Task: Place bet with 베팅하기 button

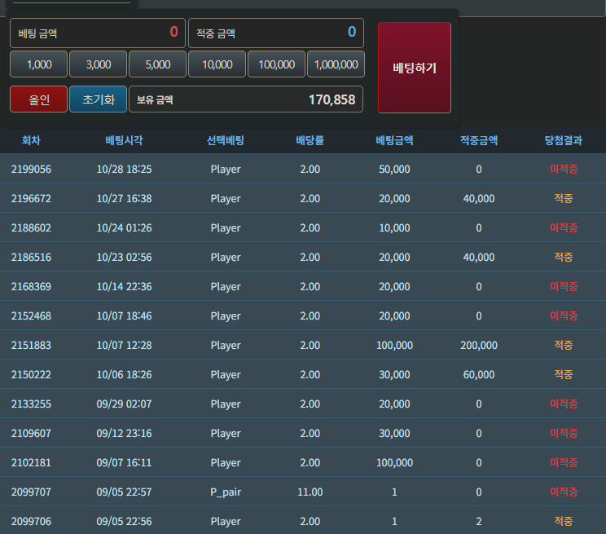Action: (x=415, y=68)
